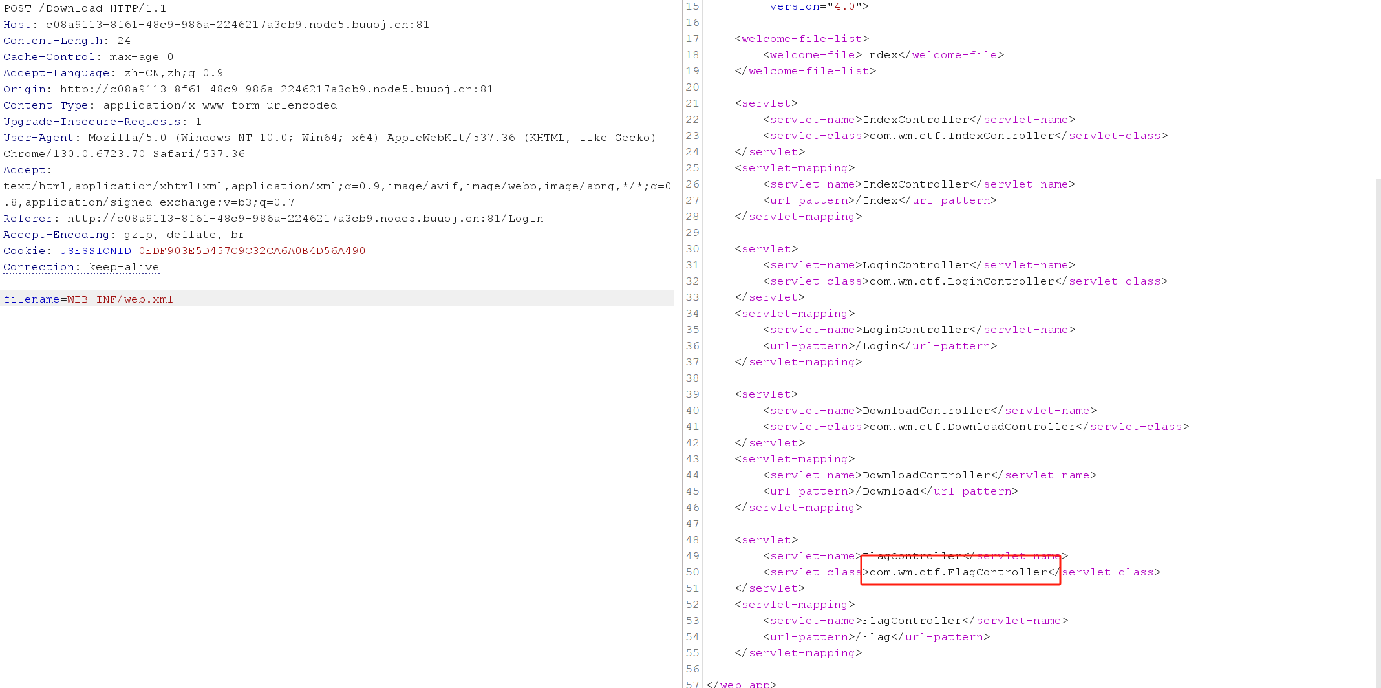1381x688 pixels.
Task: Click the /Login url-pattern on line 36
Action: pos(880,346)
